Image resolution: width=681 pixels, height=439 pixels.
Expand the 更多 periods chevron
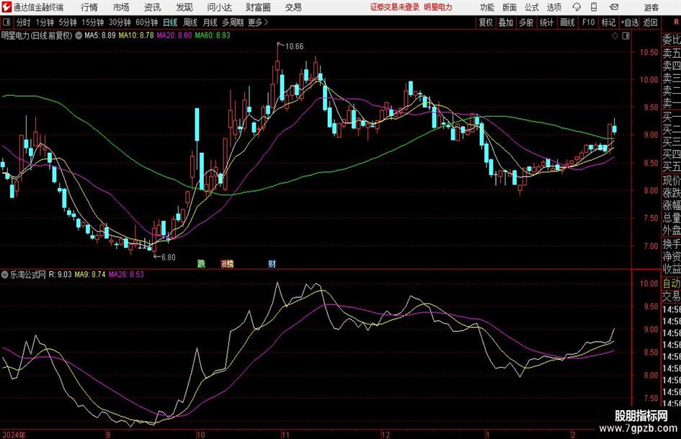(x=266, y=22)
